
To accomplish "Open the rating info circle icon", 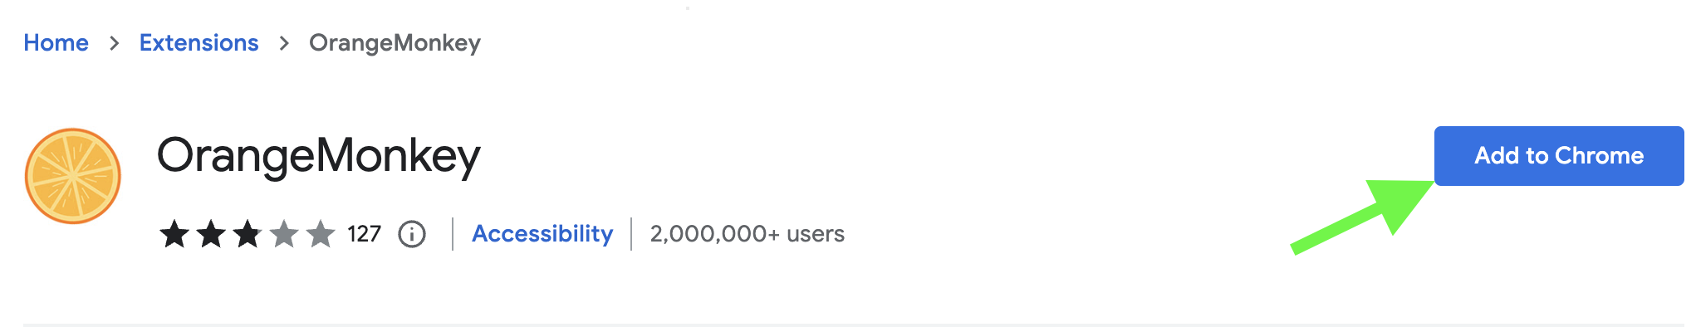I will pos(412,234).
